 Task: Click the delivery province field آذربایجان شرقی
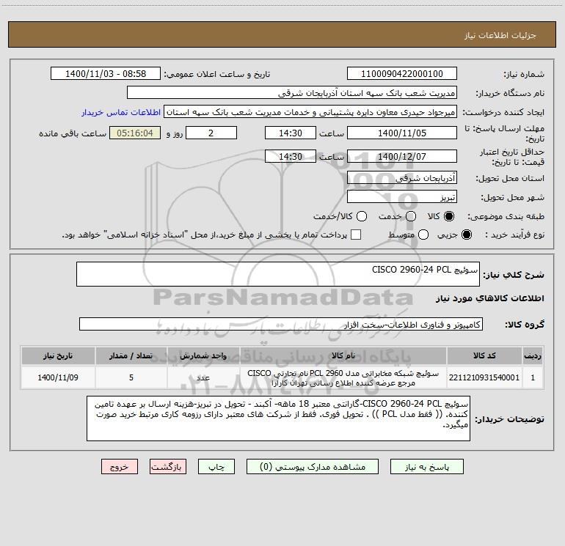tap(402, 177)
